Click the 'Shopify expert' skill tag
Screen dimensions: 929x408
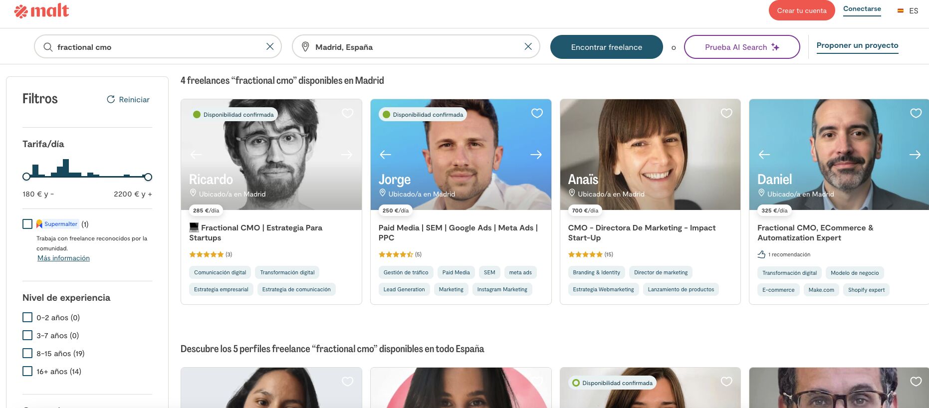[x=866, y=290]
